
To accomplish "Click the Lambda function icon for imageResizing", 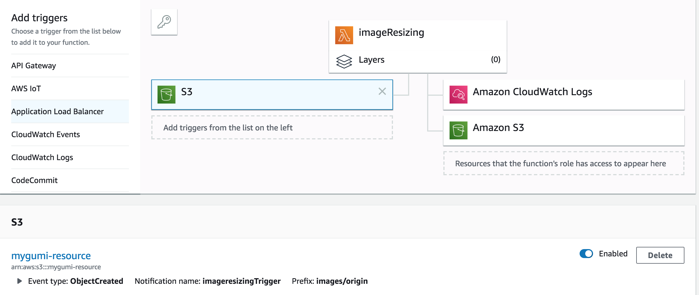I will click(x=344, y=35).
